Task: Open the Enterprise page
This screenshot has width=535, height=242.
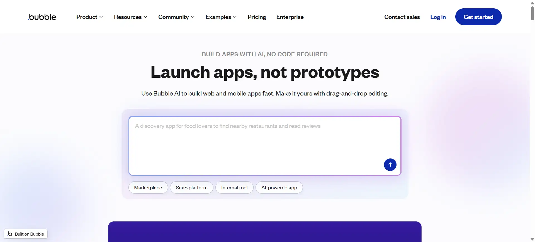Action: 290,17
